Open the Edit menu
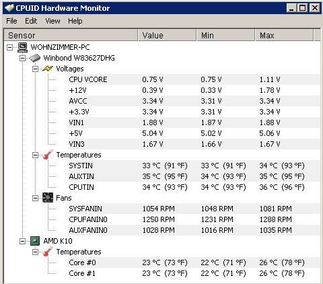323x284 pixels. [31, 21]
